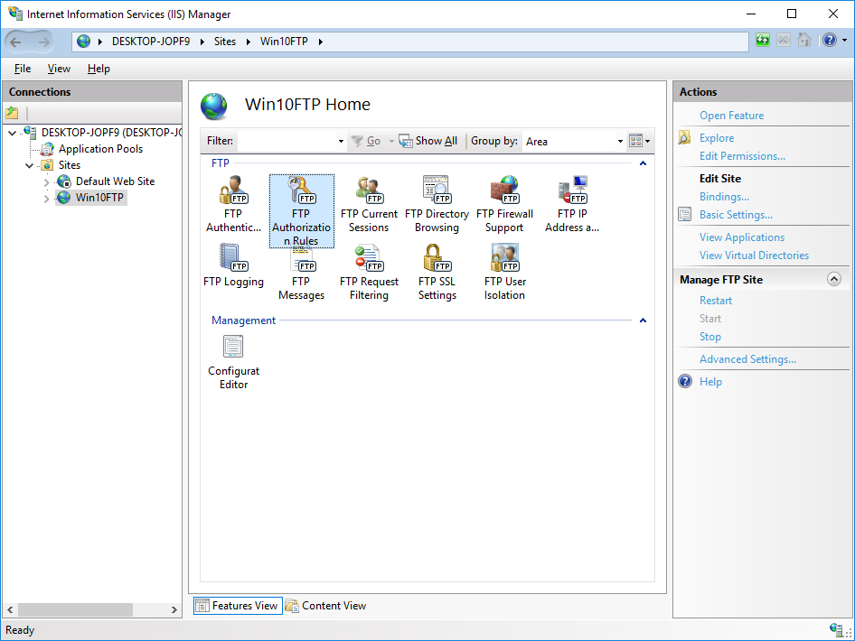Open FTP Logging feature icon
855x641 pixels.
(233, 265)
